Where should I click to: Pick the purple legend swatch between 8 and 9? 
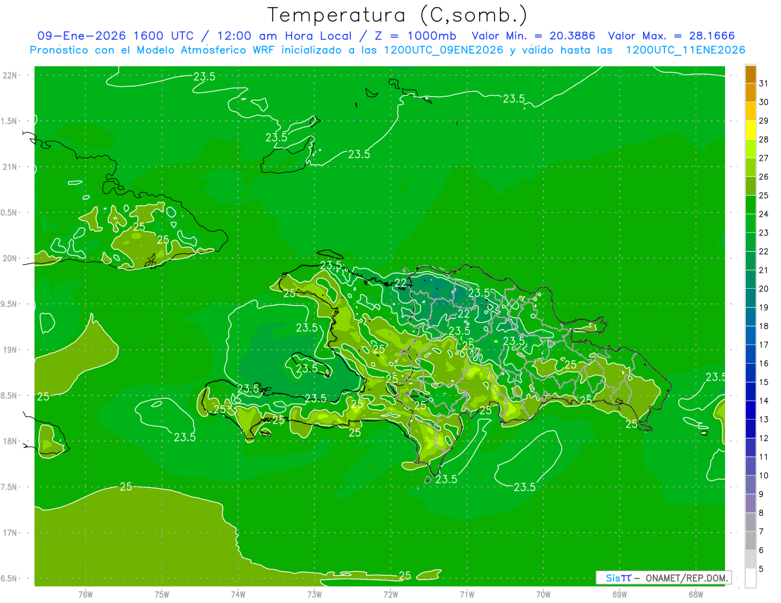pos(750,504)
